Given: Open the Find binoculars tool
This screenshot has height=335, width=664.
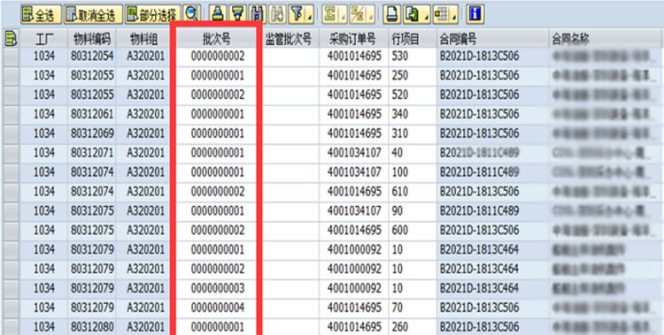Looking at the screenshot, I should point(256,15).
